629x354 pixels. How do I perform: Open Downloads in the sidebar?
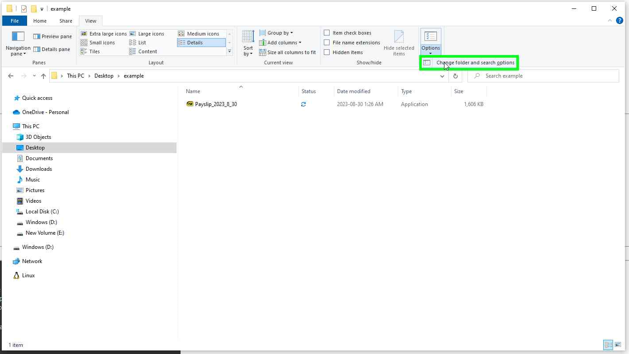(39, 169)
